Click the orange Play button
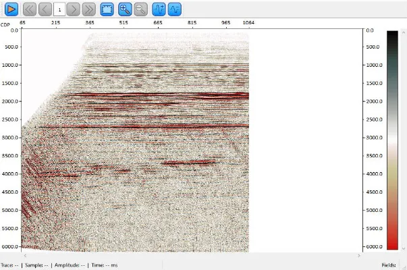407x270 pixels. coord(11,9)
